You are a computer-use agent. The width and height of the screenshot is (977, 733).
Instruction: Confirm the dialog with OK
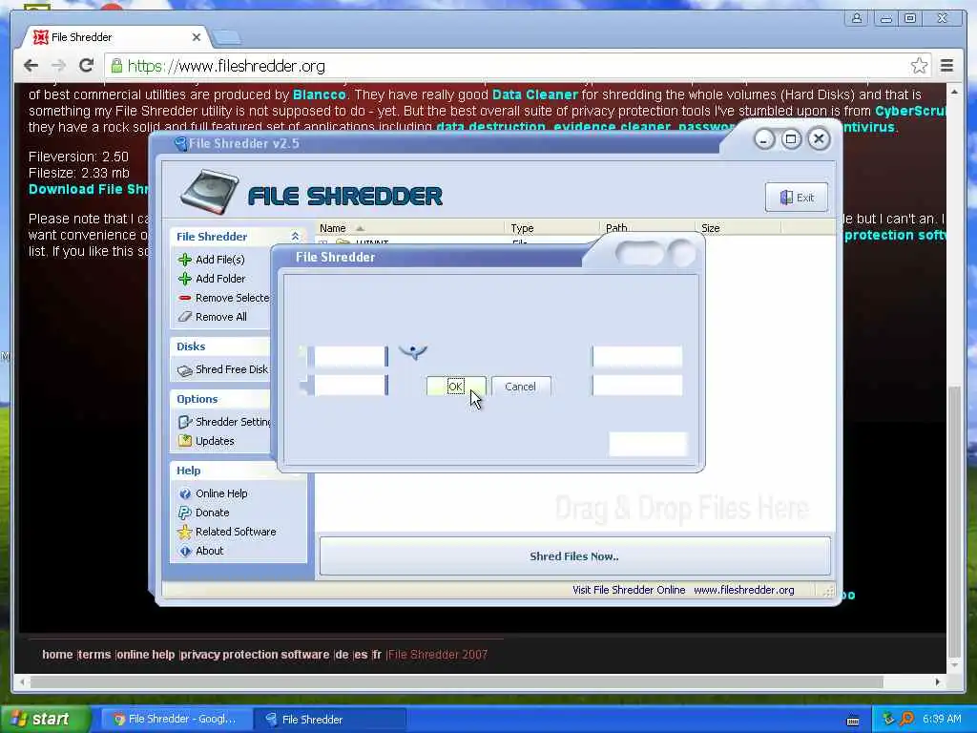click(455, 387)
